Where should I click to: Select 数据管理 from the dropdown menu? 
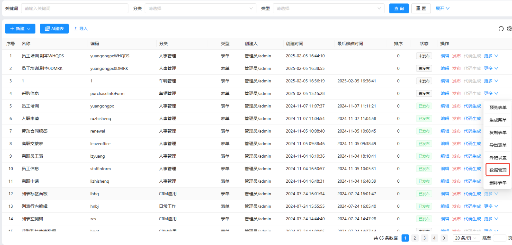498,170
